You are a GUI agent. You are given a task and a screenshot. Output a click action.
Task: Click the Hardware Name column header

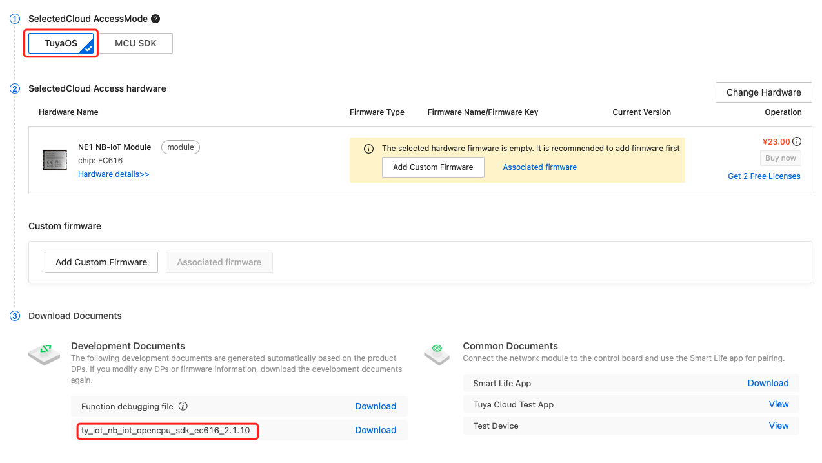tap(68, 112)
